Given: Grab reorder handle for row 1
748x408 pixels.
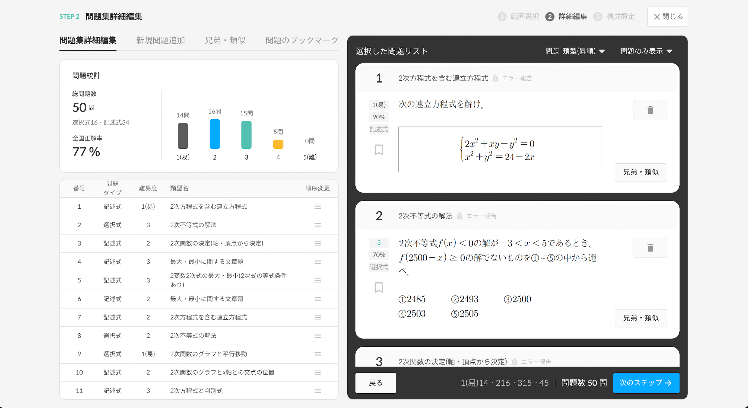Looking at the screenshot, I should (317, 207).
